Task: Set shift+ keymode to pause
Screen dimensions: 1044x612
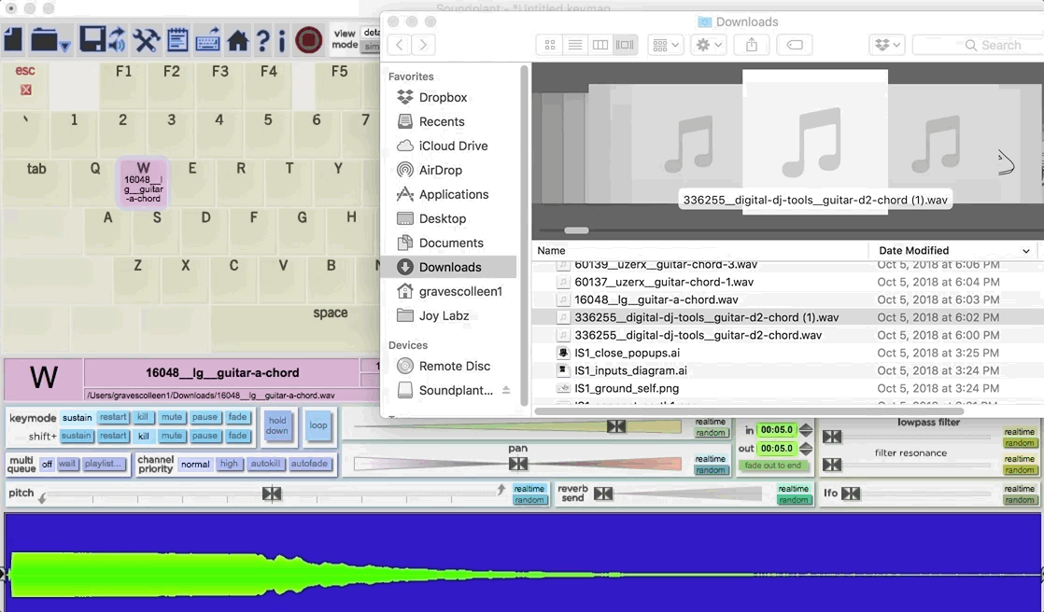Action: [x=205, y=436]
